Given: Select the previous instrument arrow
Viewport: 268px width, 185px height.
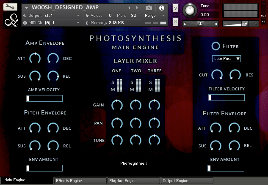Looking at the screenshot, I should tap(130, 8).
